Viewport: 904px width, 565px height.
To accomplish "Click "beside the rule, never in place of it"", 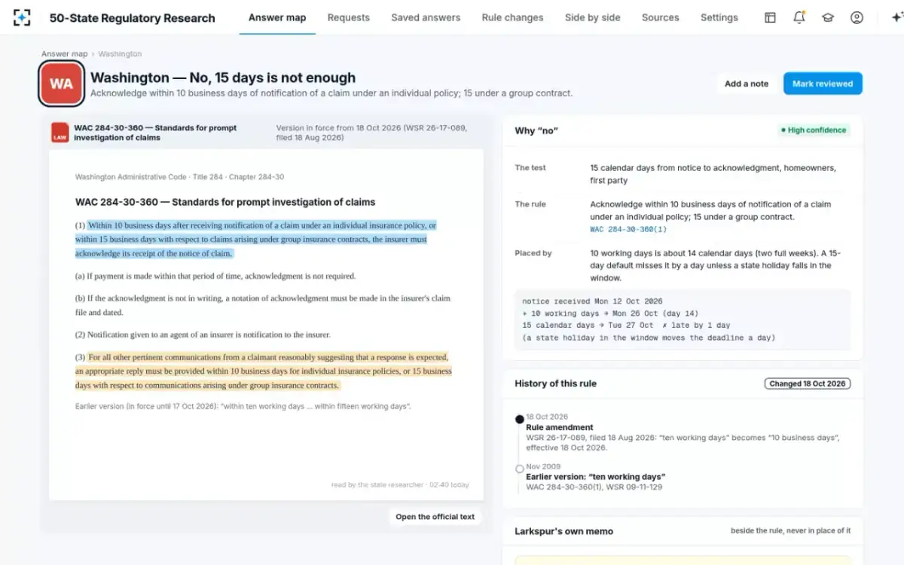I will 790,531.
